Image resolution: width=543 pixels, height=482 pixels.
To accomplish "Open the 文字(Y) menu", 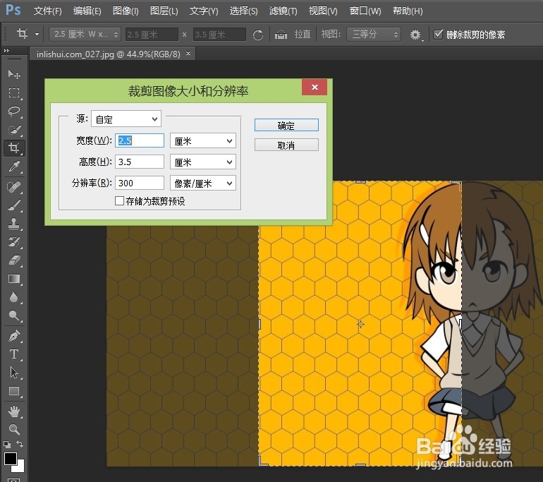I will point(204,11).
